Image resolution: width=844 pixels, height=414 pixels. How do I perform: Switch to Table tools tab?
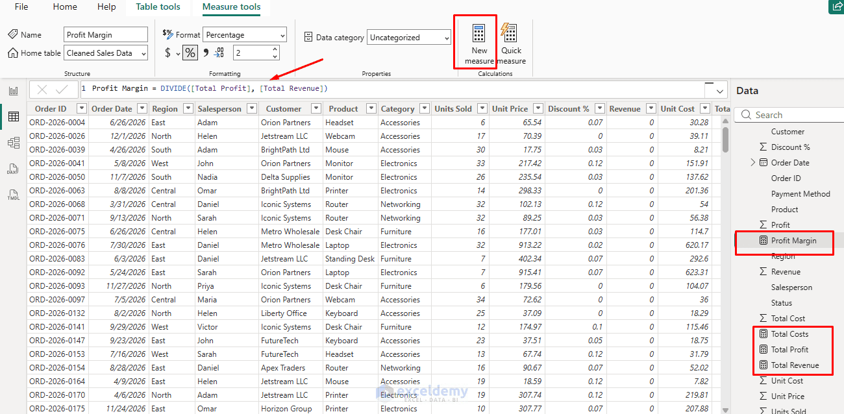pos(158,6)
